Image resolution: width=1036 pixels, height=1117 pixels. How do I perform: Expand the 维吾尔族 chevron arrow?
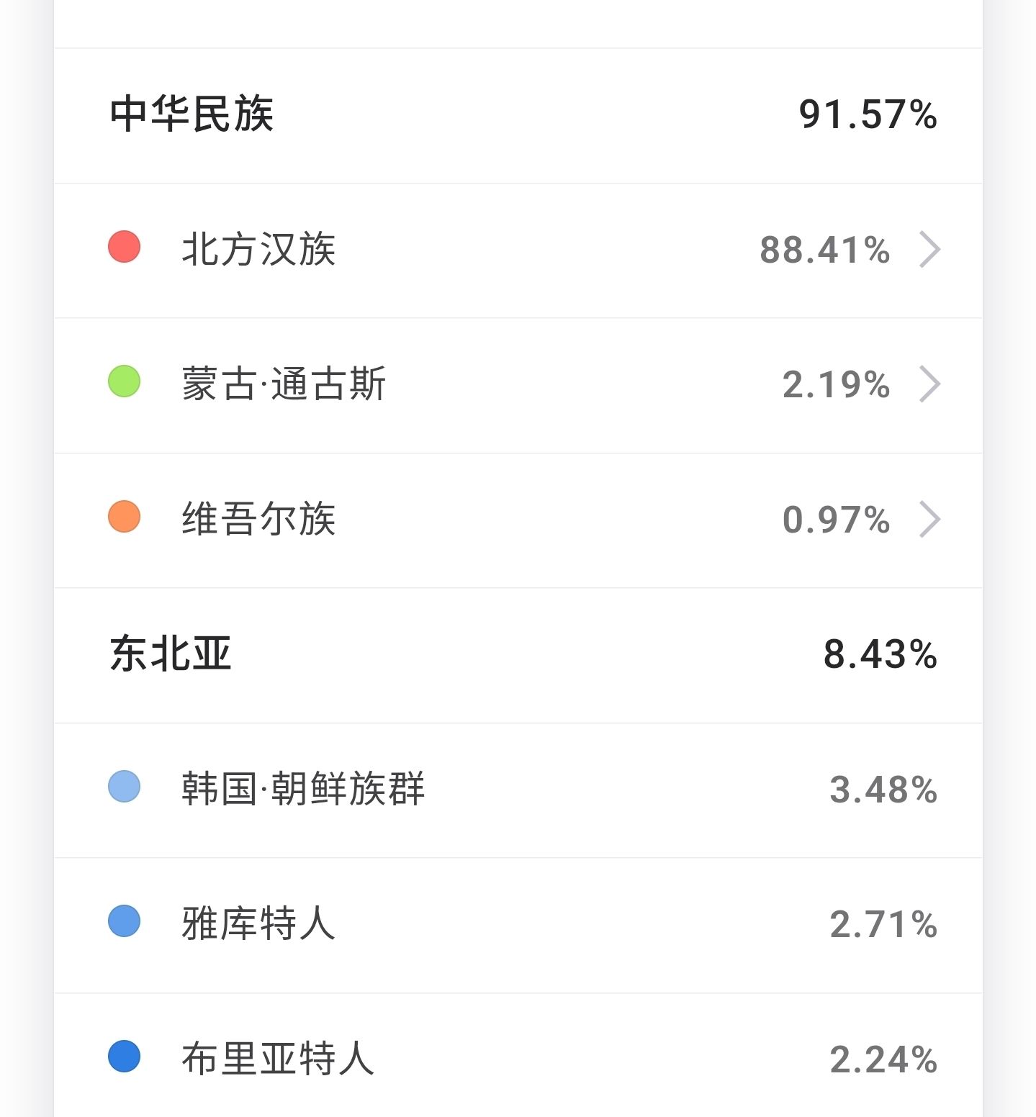tap(929, 520)
